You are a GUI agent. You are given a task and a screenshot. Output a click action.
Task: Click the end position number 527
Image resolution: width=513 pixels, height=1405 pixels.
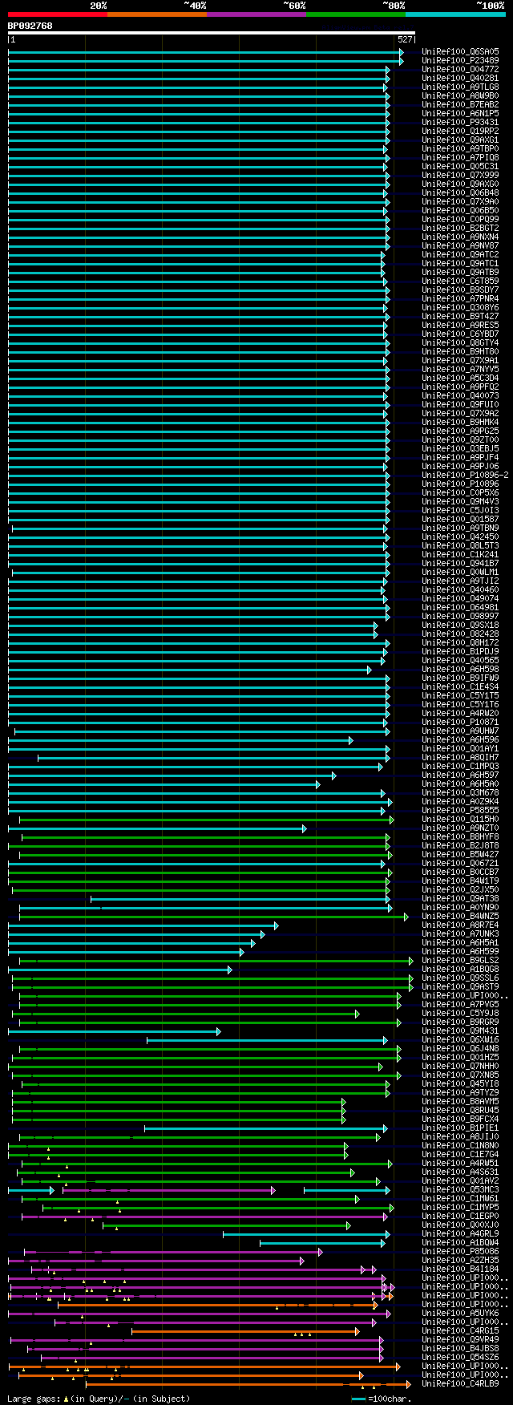405,39
